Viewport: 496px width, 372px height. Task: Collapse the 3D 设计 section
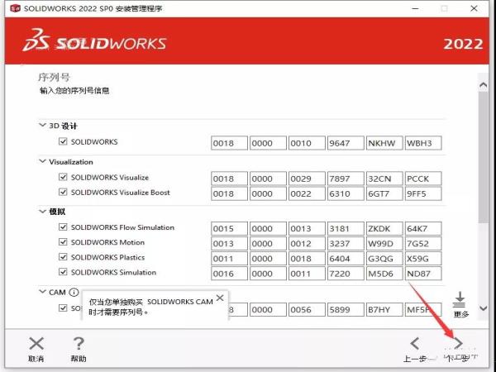[43, 126]
